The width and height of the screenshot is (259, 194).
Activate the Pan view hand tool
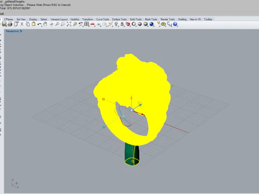pos(45,24)
